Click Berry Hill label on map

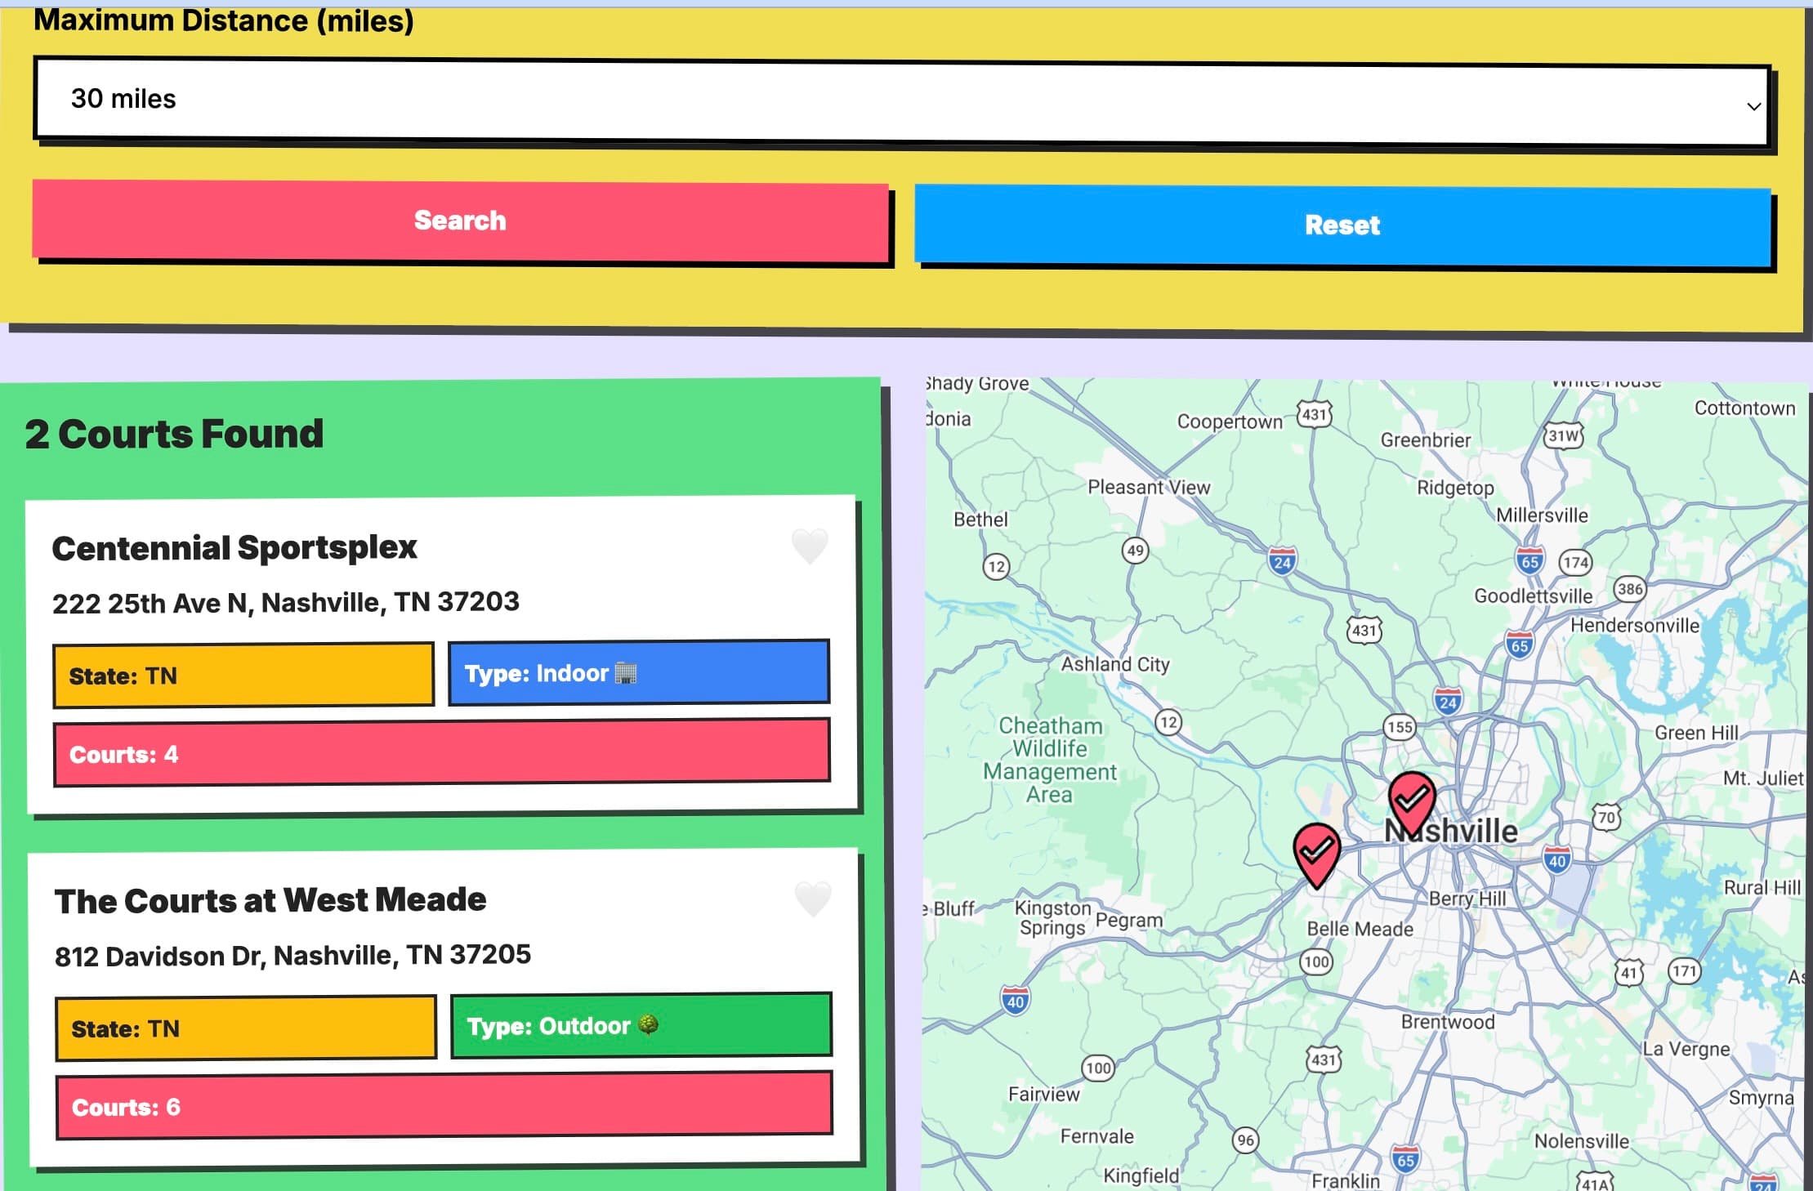pyautogui.click(x=1467, y=899)
